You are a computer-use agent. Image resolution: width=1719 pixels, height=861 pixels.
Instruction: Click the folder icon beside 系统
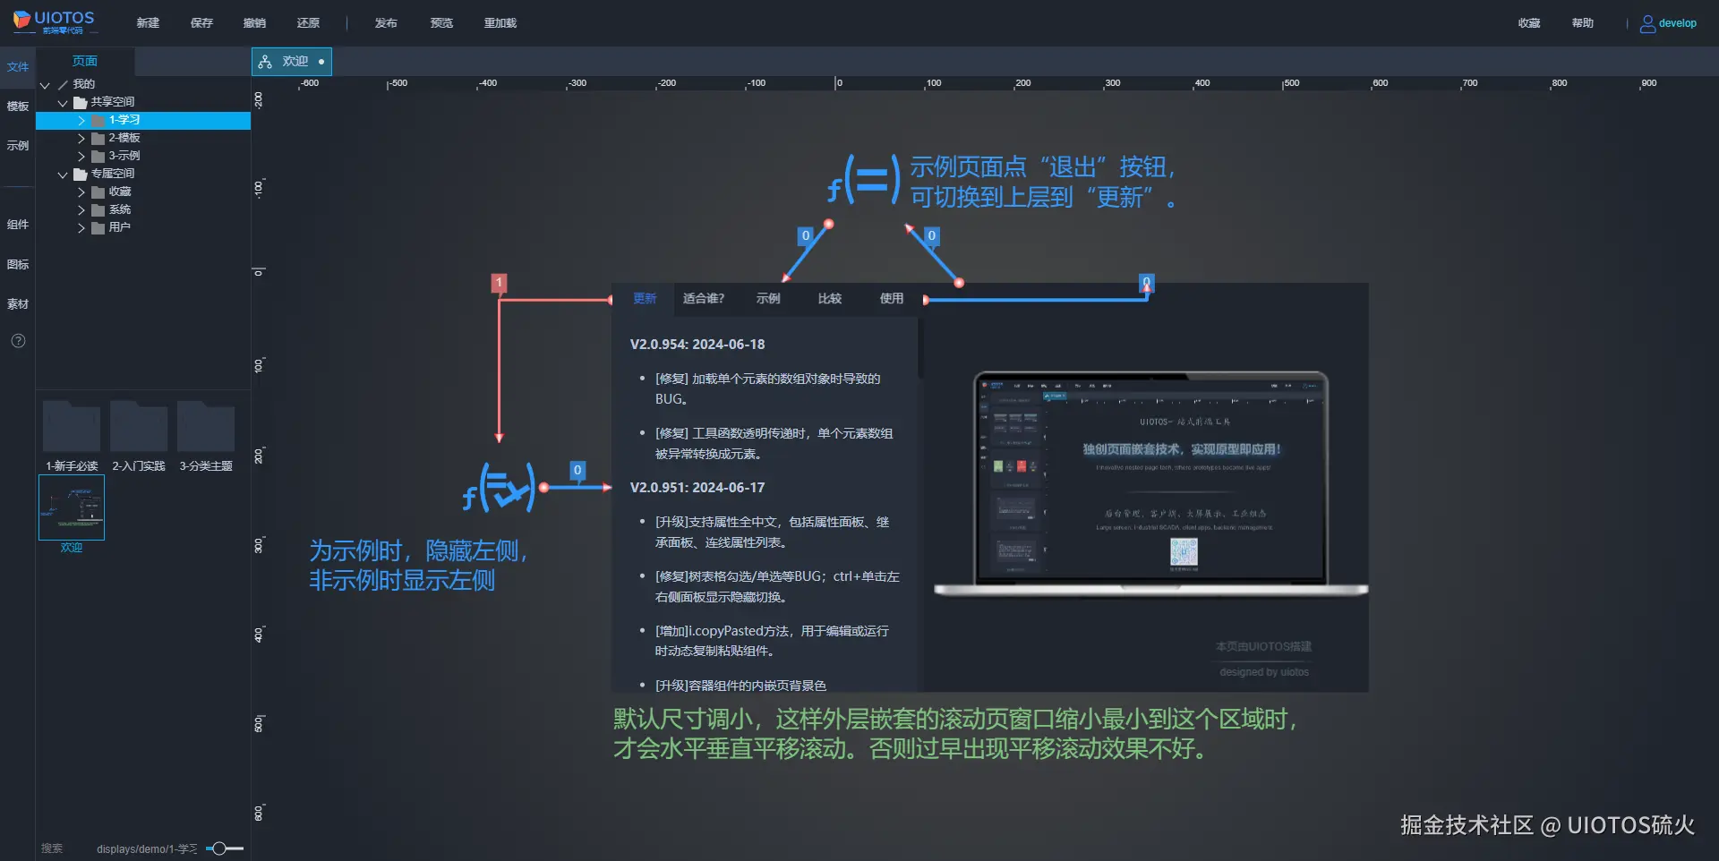click(98, 209)
